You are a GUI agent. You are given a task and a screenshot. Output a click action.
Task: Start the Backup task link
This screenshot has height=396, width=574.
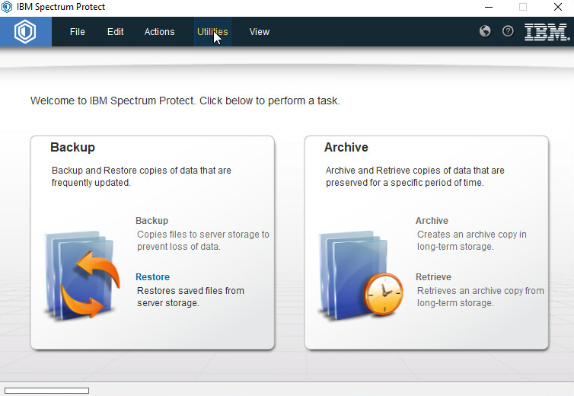pos(151,221)
